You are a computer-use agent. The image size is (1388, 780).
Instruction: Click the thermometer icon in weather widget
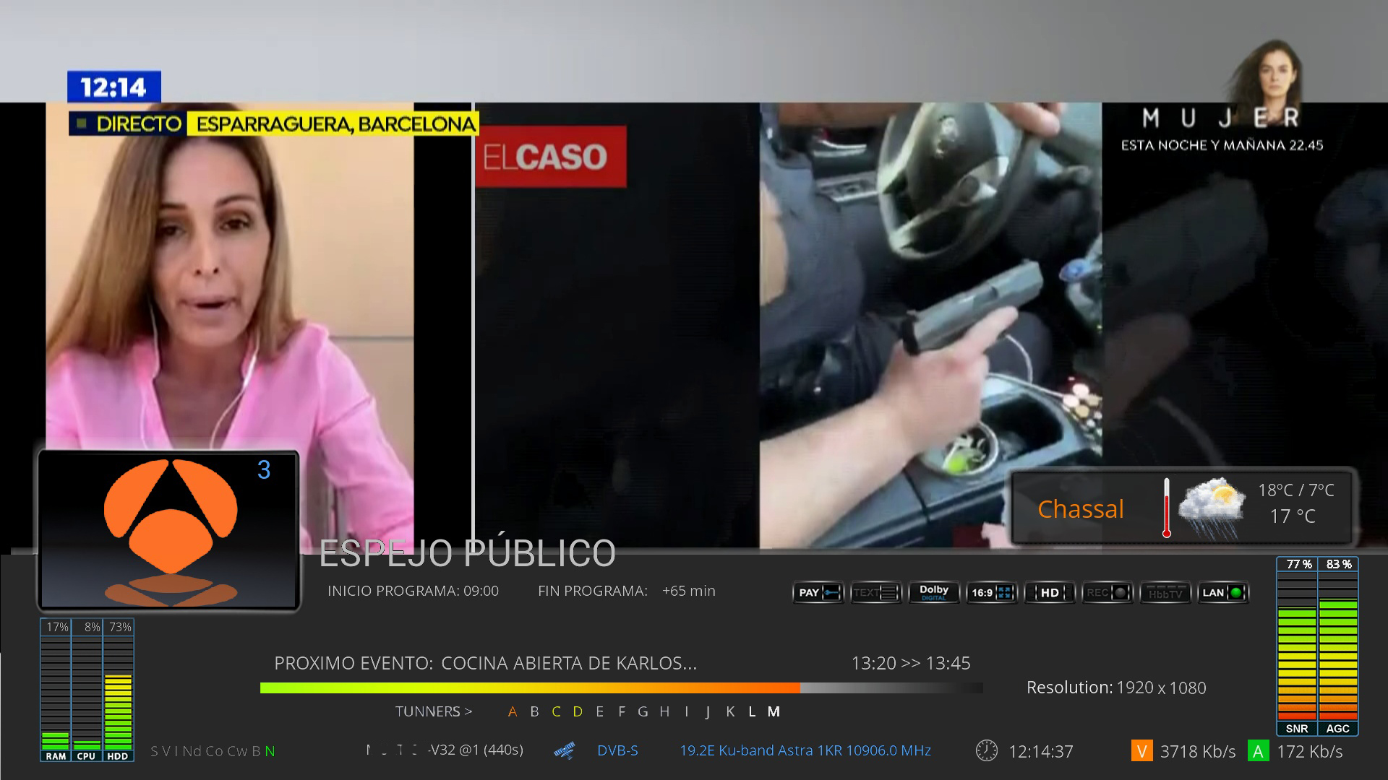click(x=1166, y=508)
